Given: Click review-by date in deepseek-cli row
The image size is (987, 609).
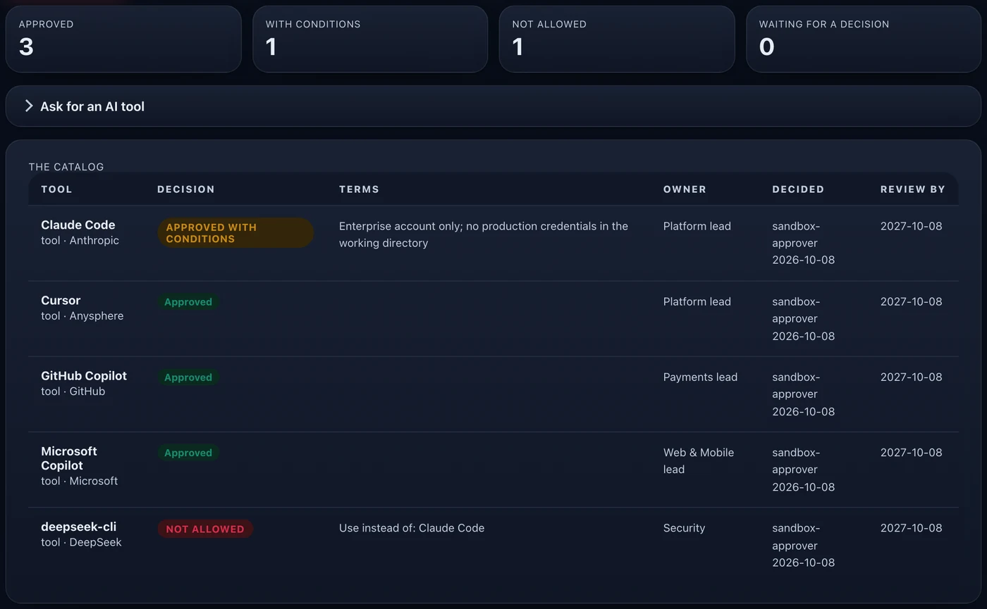Looking at the screenshot, I should 911,528.
